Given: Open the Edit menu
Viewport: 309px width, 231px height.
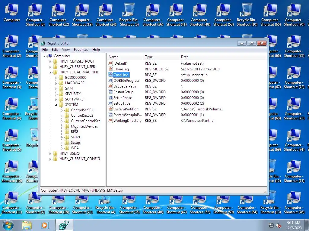Looking at the screenshot, I should [x=55, y=50].
